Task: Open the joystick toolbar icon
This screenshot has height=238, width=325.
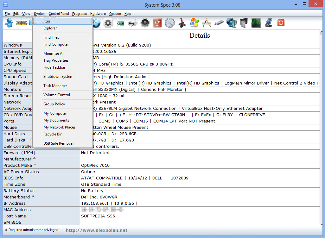Action: [x=182, y=23]
